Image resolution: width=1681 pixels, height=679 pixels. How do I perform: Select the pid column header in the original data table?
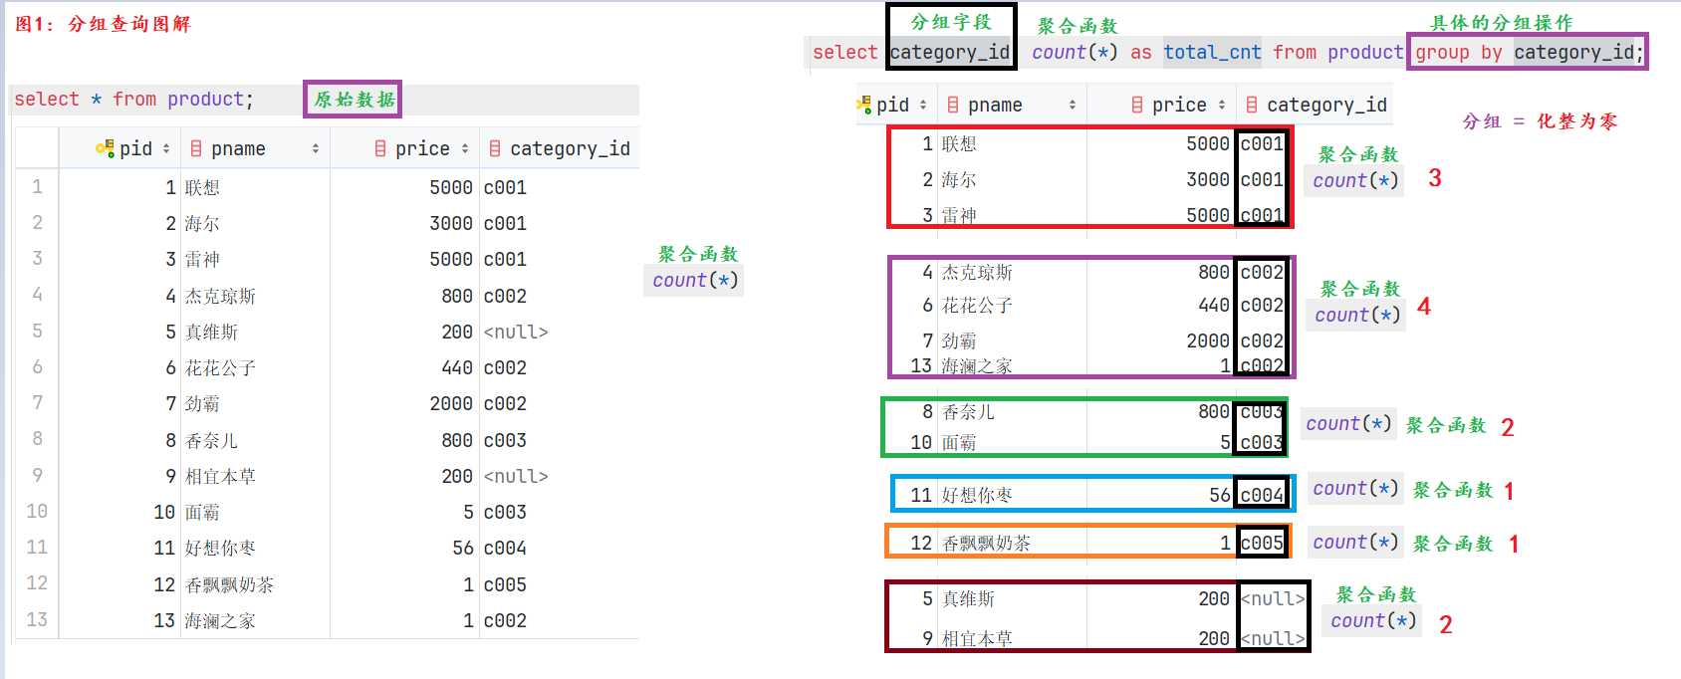pos(120,148)
